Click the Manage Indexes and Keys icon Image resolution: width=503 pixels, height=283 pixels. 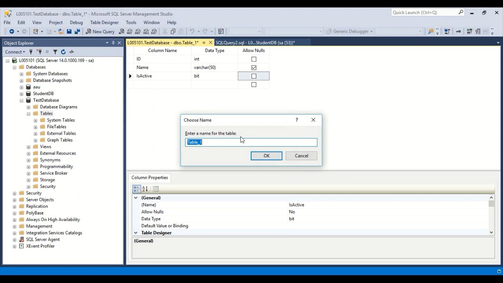(478, 31)
